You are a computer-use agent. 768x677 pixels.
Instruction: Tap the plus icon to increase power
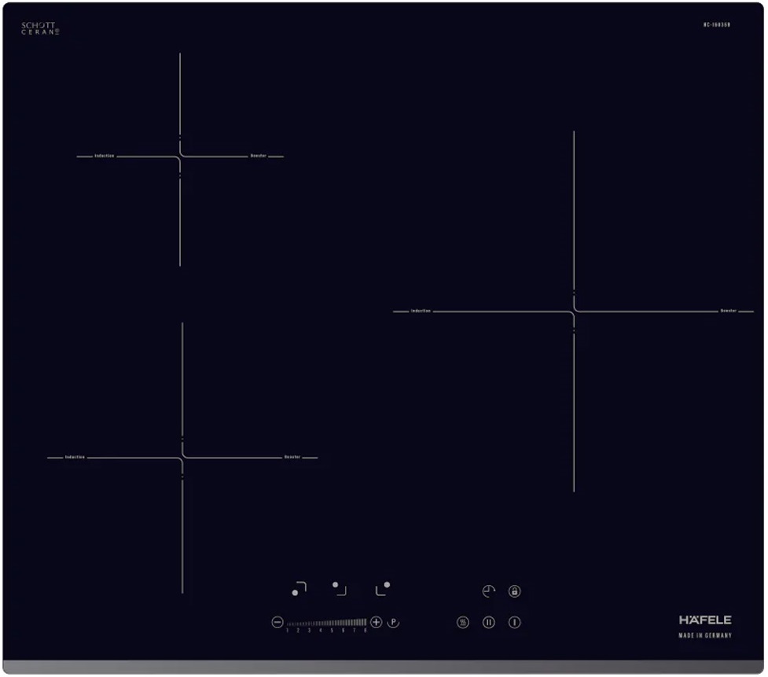point(376,622)
